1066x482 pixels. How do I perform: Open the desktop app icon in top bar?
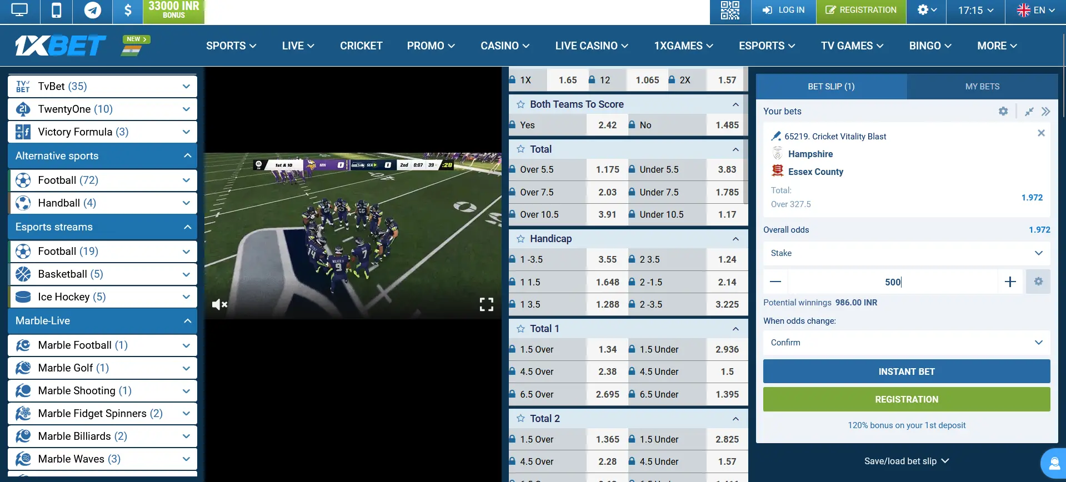[19, 11]
